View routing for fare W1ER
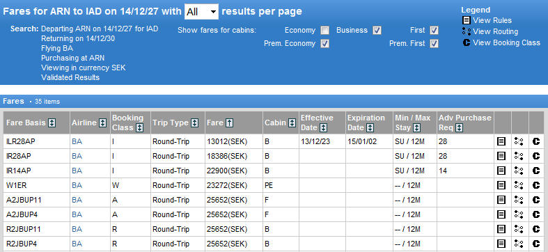548x252 pixels. (x=519, y=185)
